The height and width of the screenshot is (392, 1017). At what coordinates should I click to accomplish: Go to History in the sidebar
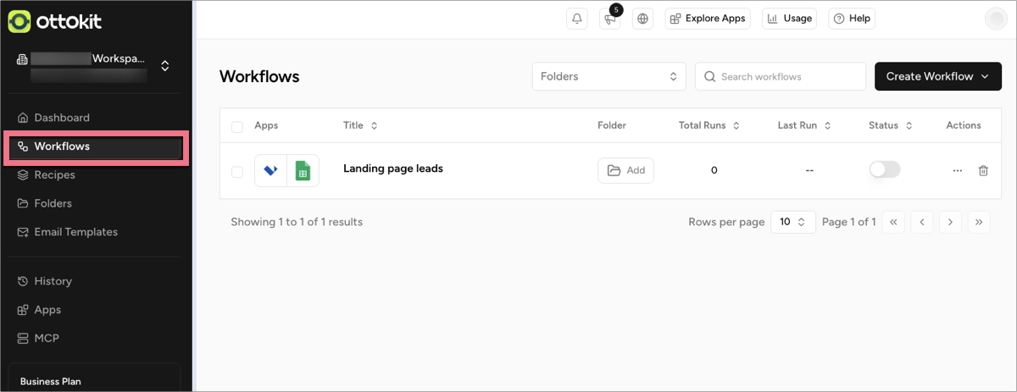(53, 281)
